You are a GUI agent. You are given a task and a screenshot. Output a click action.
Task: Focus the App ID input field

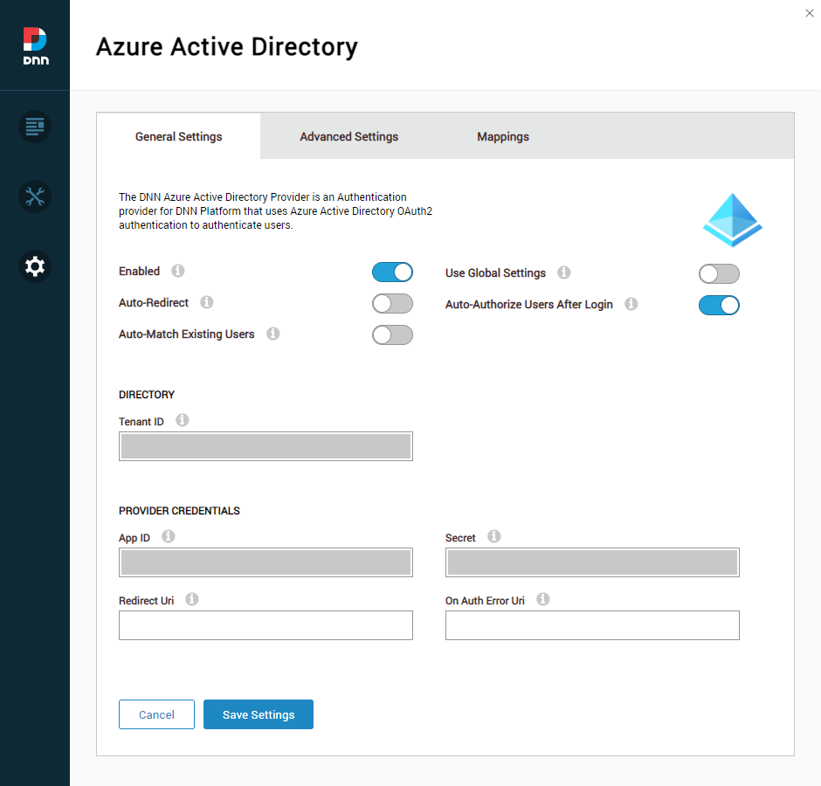click(x=266, y=562)
